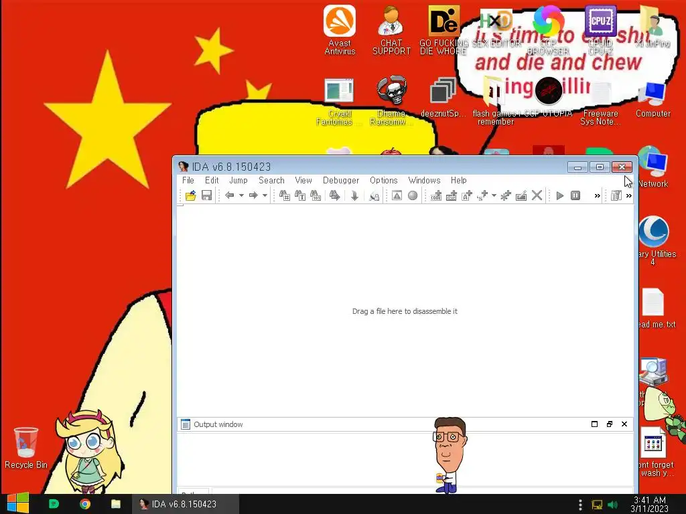686x514 pixels.
Task: Open the Search menu
Action: (x=271, y=180)
